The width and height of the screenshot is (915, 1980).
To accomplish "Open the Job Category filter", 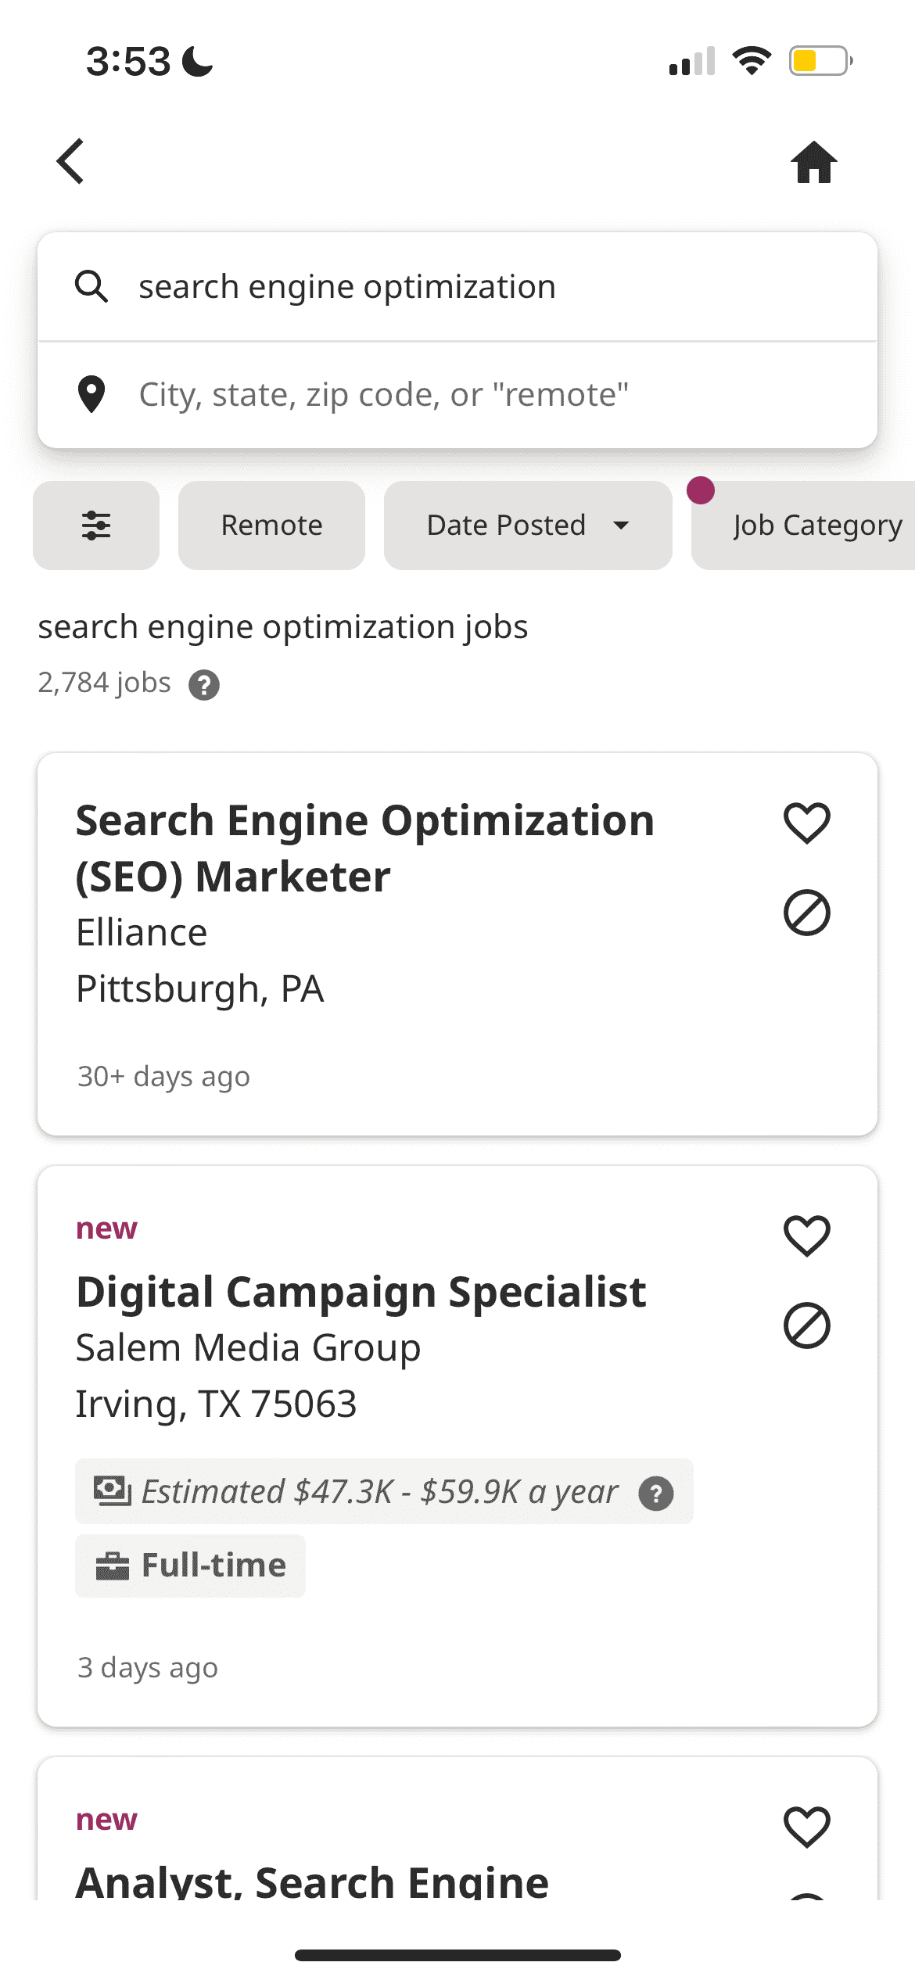I will 813,525.
